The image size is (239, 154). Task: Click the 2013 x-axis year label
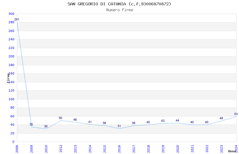click(75, 149)
